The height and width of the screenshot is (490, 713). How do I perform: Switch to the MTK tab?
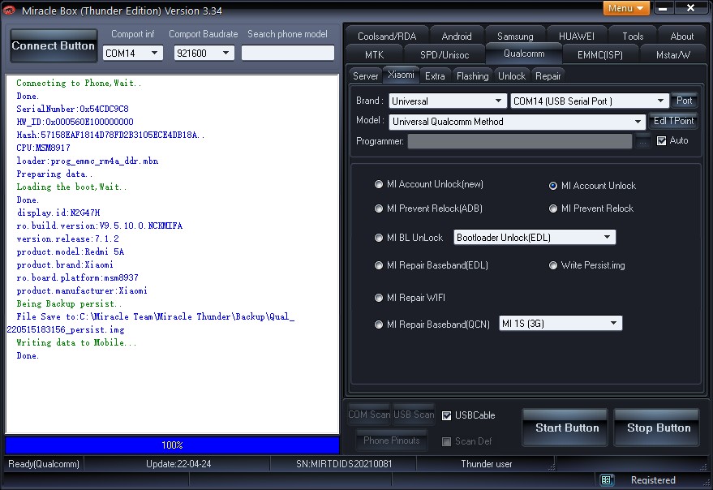[374, 55]
